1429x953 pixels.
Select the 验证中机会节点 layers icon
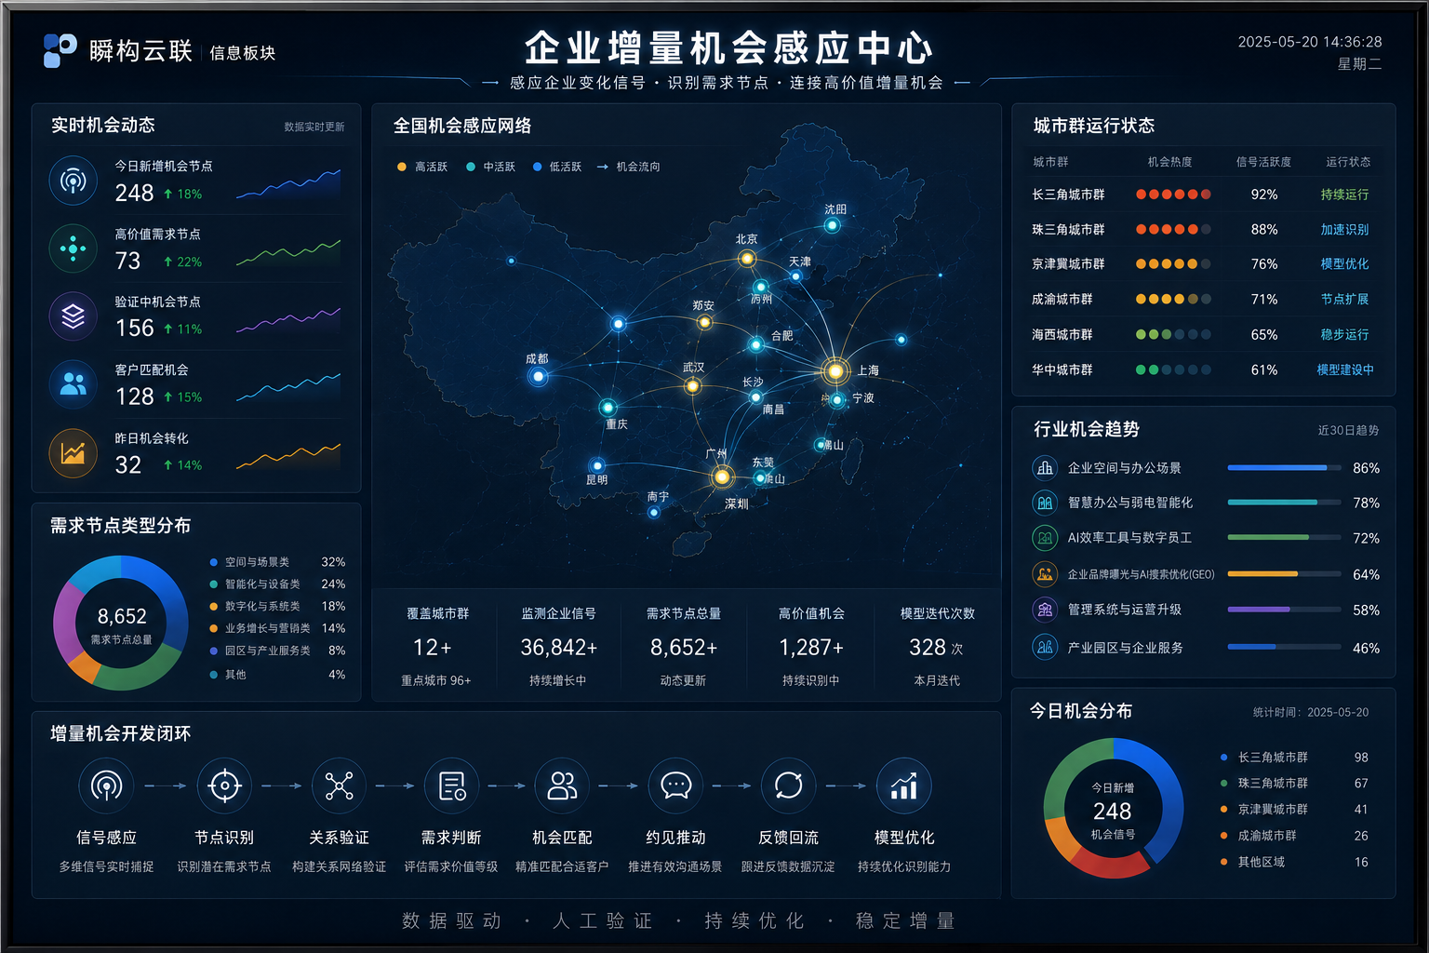tap(73, 316)
